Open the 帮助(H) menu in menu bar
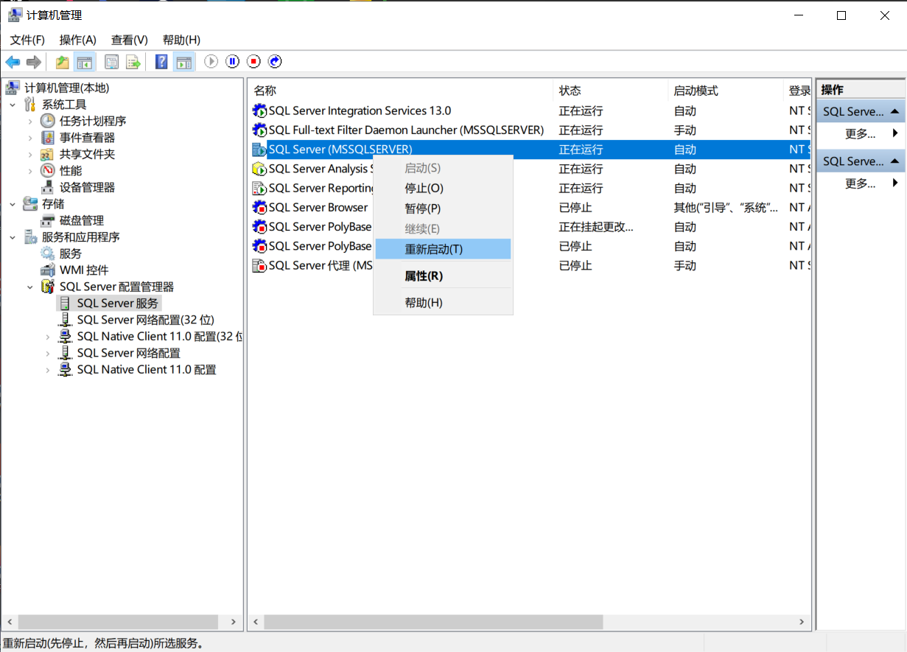 (x=181, y=40)
